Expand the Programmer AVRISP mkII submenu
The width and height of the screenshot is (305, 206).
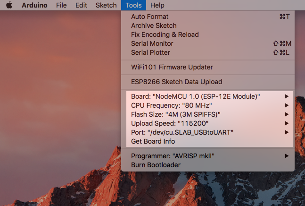pos(208,156)
